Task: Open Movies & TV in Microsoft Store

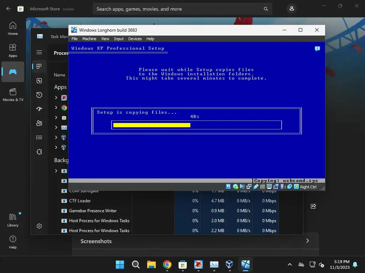Action: [x=13, y=95]
